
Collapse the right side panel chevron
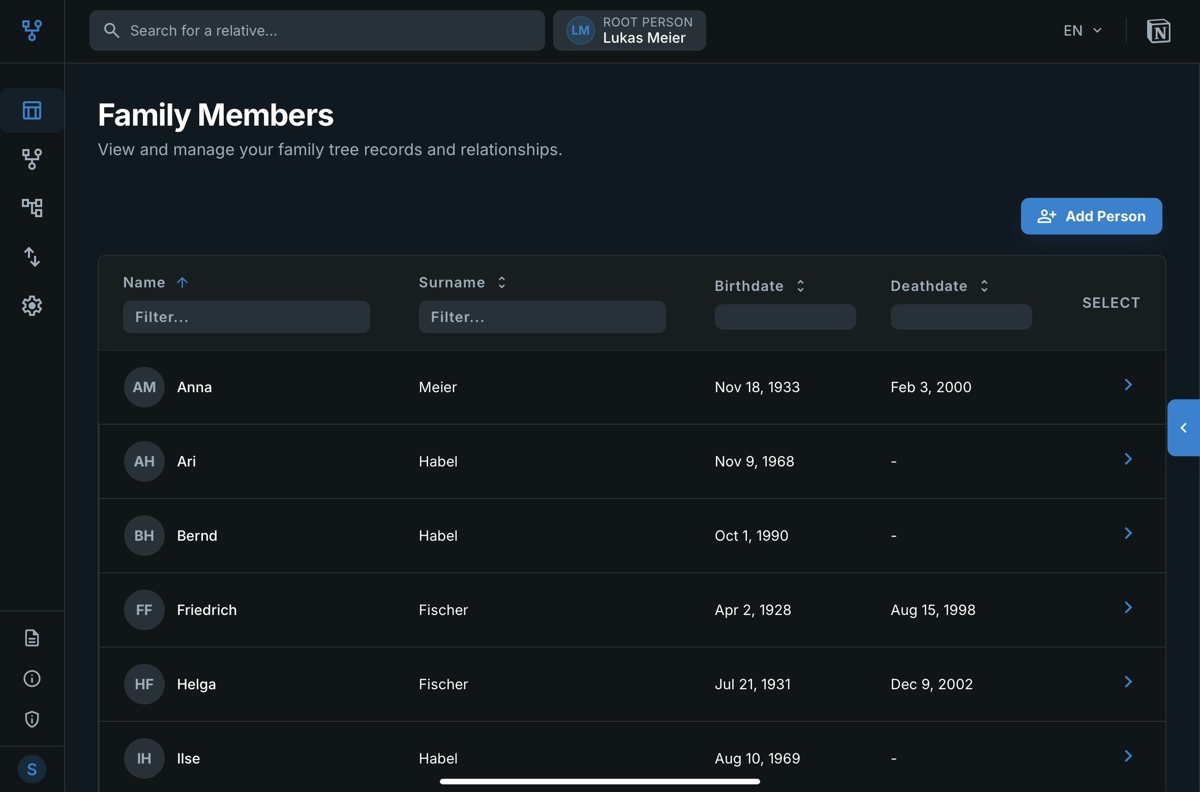1183,428
